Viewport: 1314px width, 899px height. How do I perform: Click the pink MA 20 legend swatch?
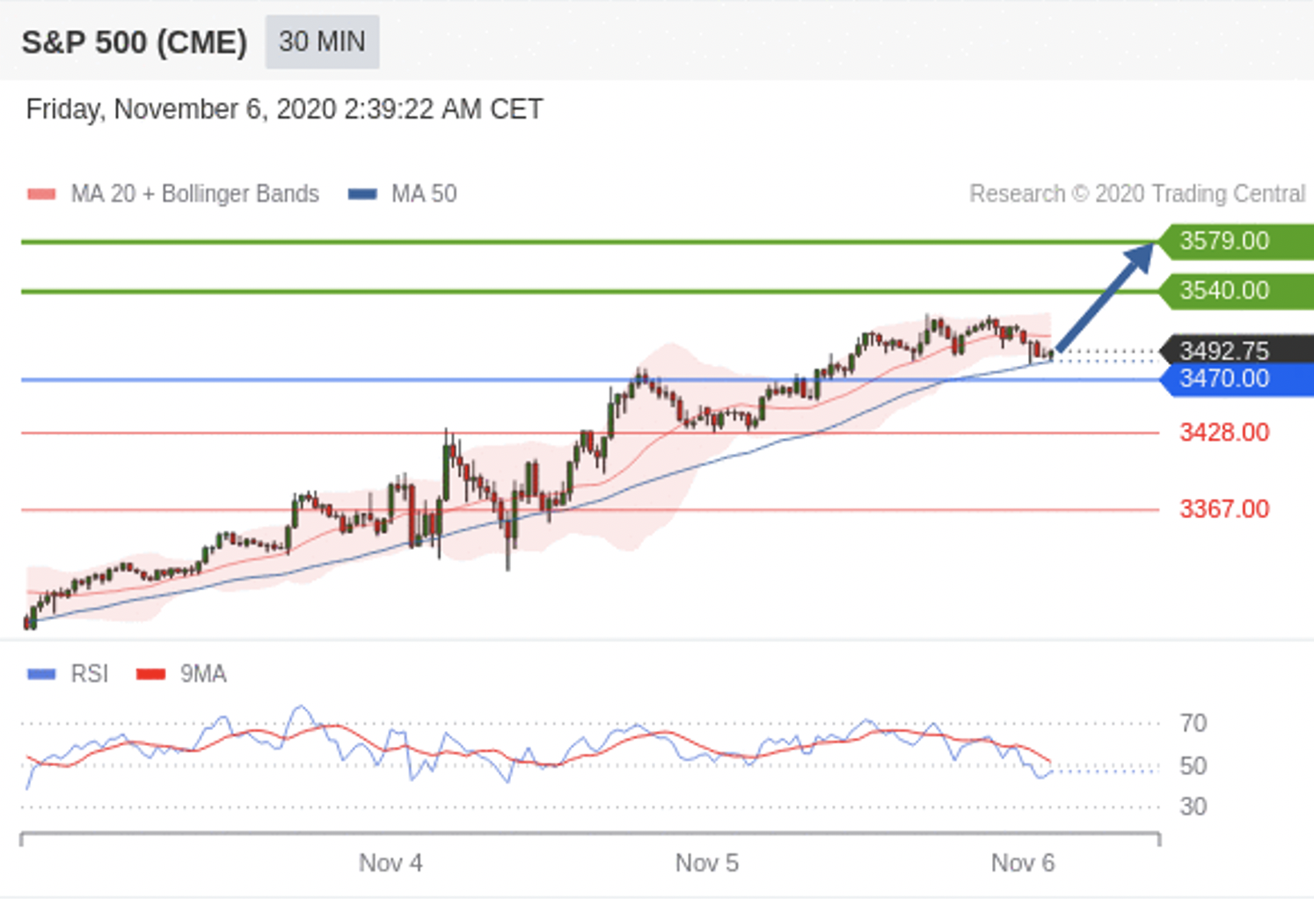(41, 194)
